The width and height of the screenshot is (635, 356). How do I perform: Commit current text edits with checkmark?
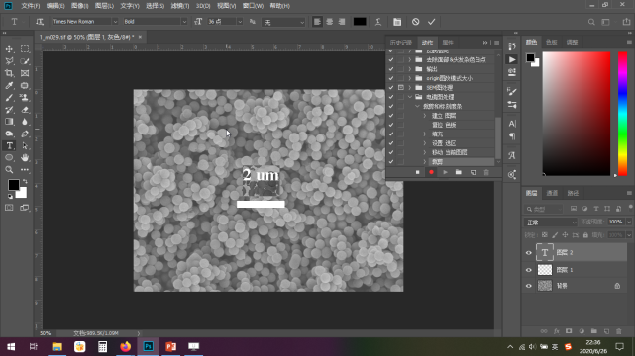coord(431,22)
